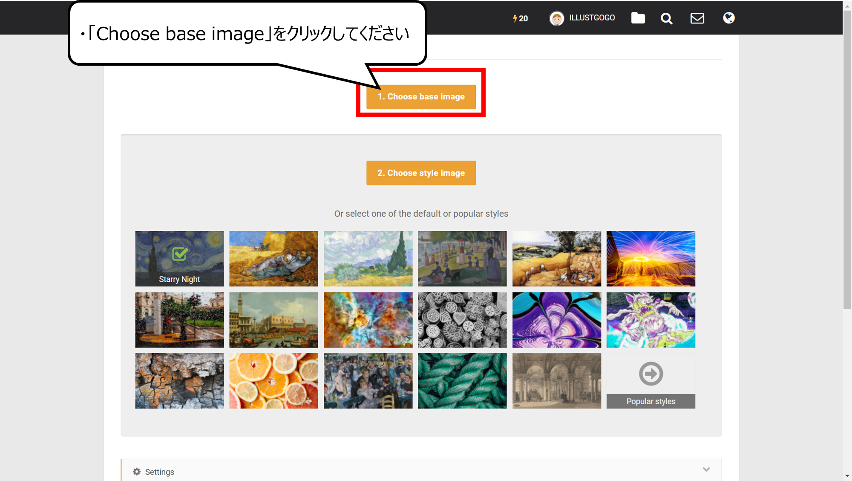Click the globe language icon
Screen dimensions: 852x481
point(728,18)
